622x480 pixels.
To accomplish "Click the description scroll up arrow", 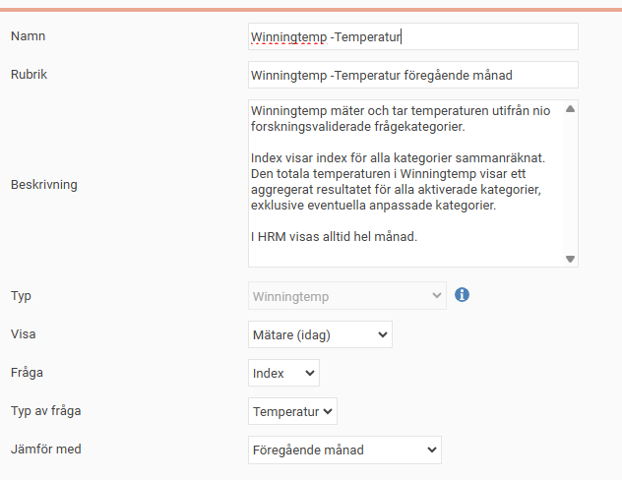I will pyautogui.click(x=570, y=109).
